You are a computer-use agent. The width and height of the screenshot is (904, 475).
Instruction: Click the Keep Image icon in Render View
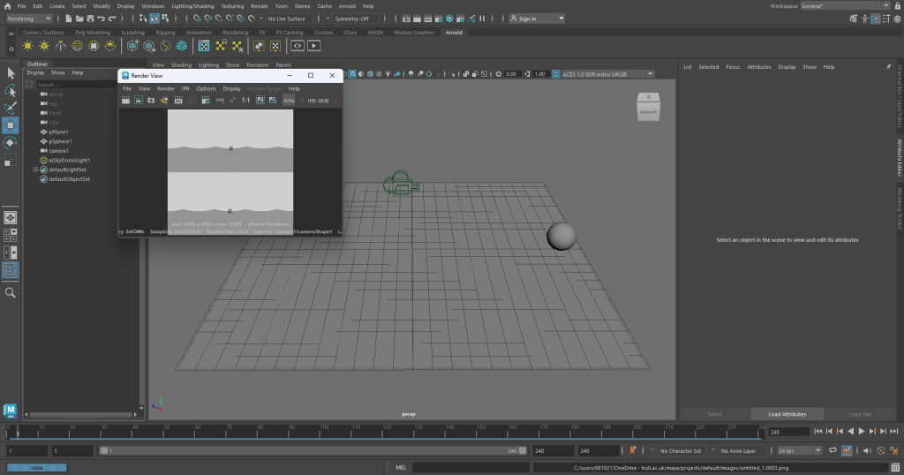[259, 101]
